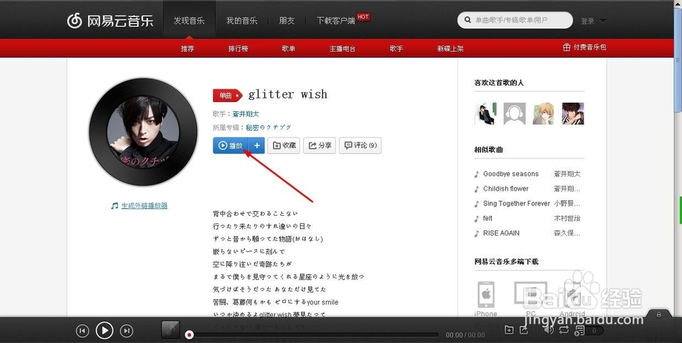Open the album link 秘密のクチヅケ
682x343 pixels.
[268, 127]
